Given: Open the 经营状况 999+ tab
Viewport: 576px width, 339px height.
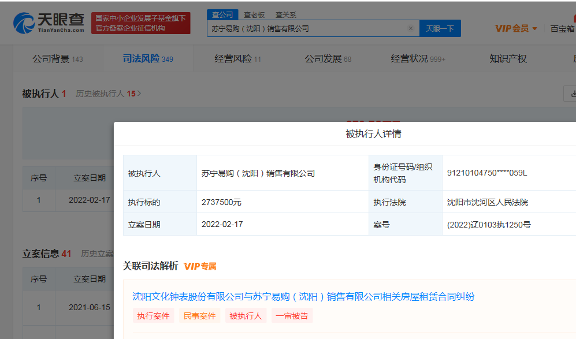Looking at the screenshot, I should coord(418,59).
